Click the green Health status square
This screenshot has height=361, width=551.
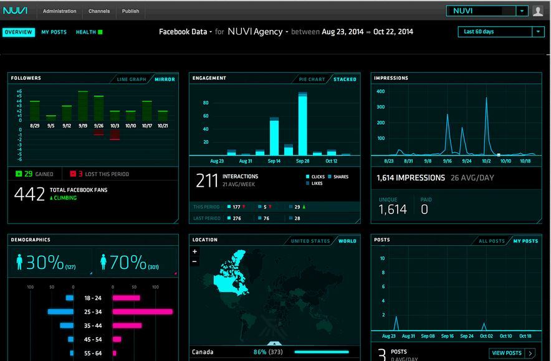(x=100, y=32)
